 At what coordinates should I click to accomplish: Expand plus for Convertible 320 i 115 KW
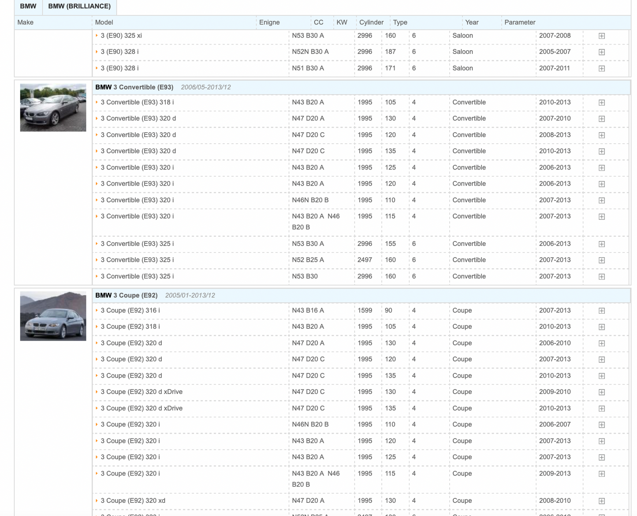click(x=601, y=216)
